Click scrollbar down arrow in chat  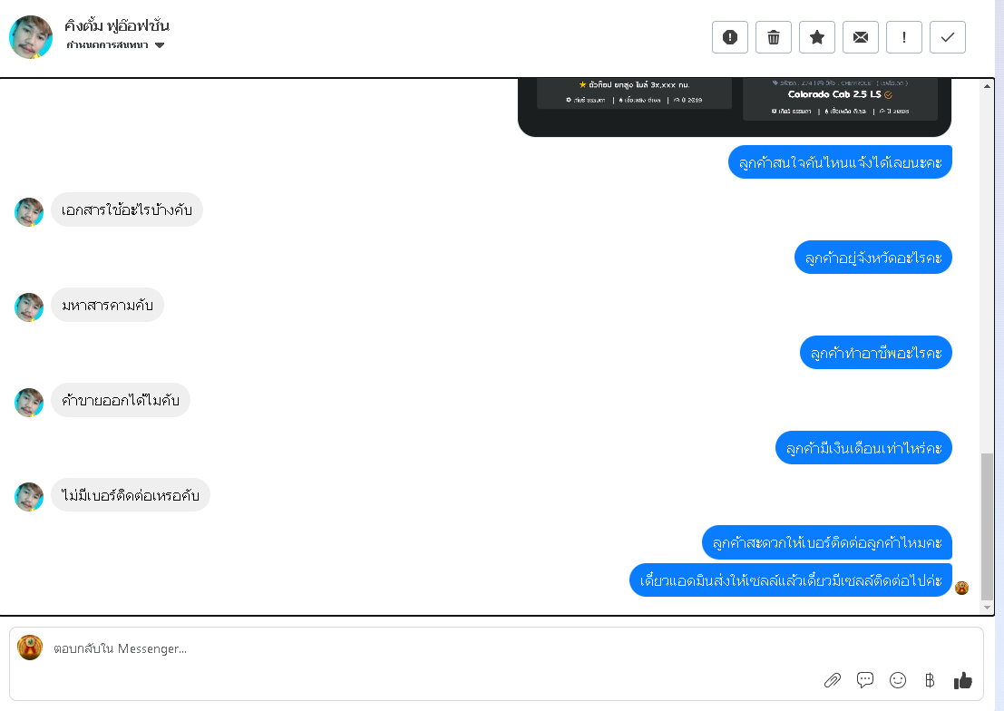click(x=987, y=608)
